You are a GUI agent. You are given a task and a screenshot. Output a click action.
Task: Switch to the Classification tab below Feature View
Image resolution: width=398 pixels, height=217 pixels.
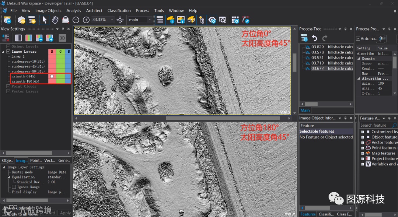326,214
